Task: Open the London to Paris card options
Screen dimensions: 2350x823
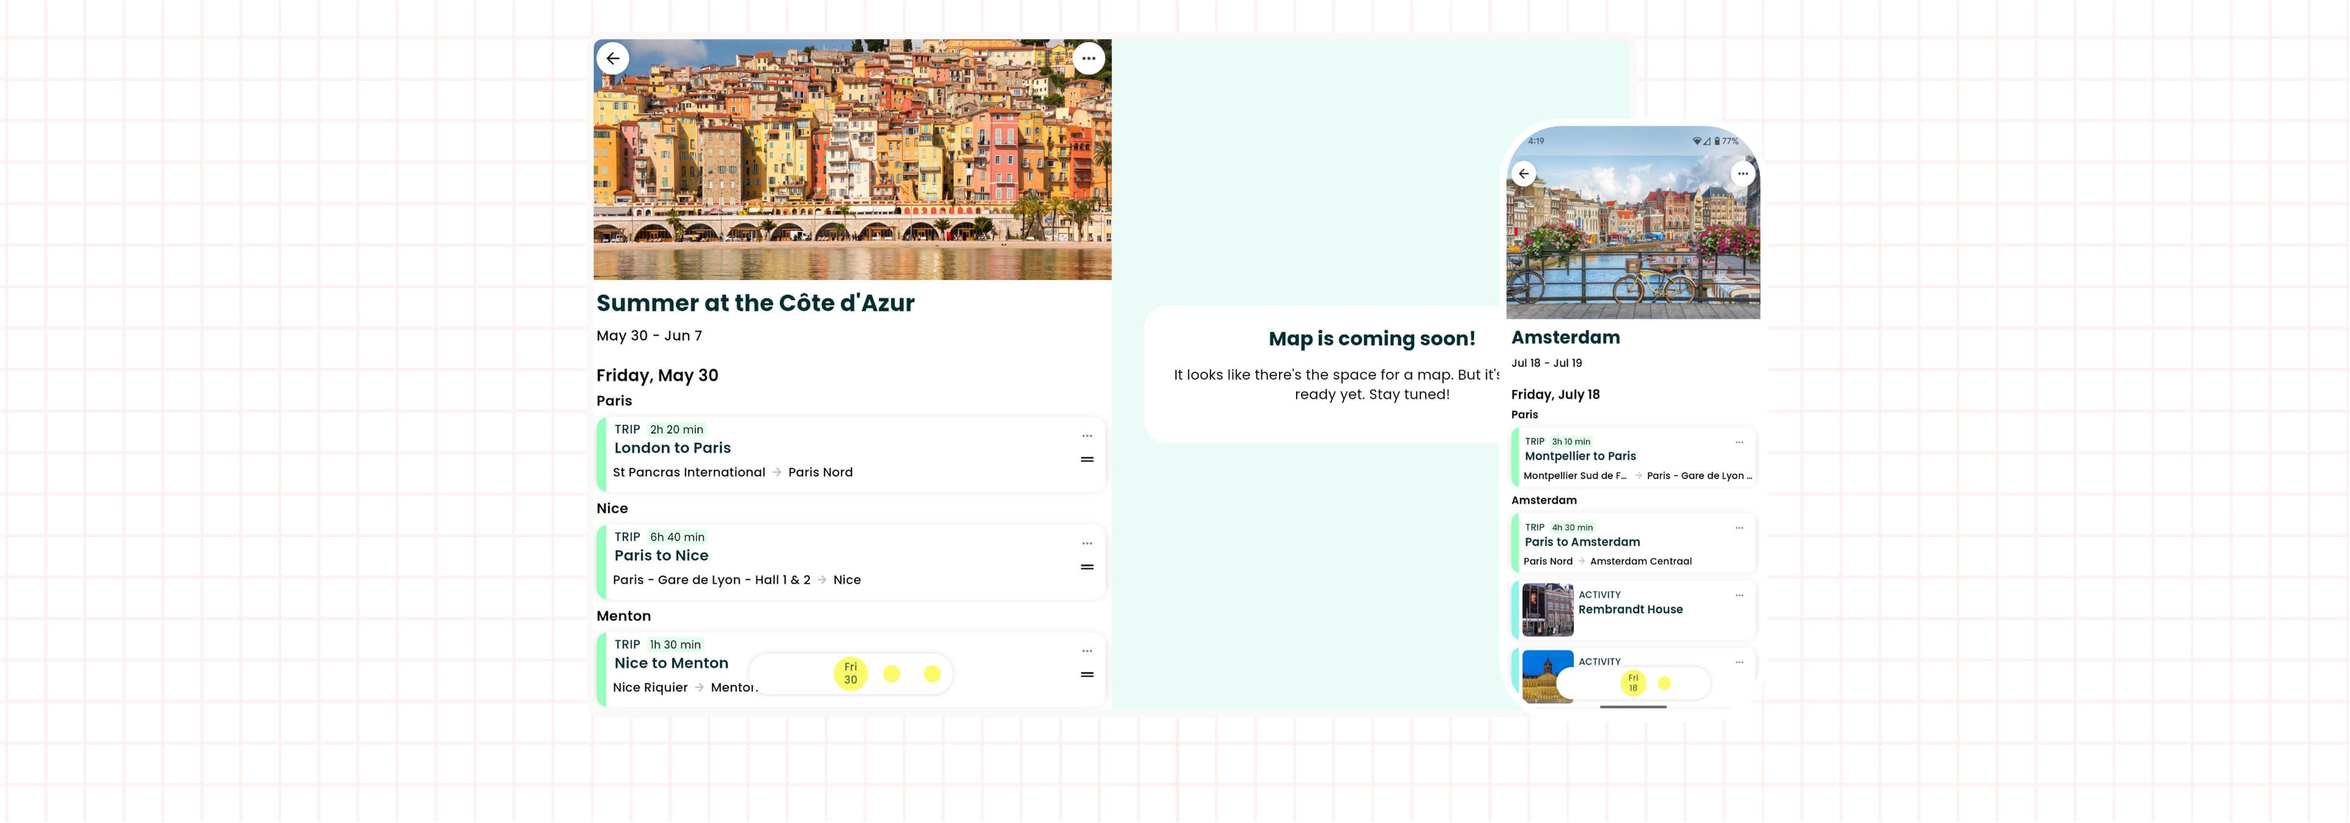Action: (x=1086, y=436)
